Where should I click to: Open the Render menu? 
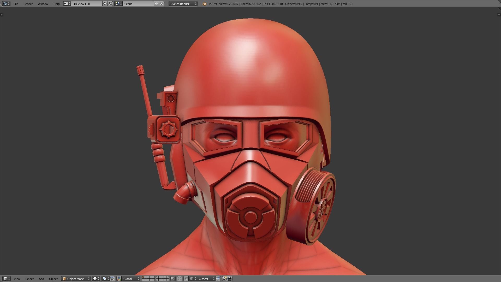(28, 4)
